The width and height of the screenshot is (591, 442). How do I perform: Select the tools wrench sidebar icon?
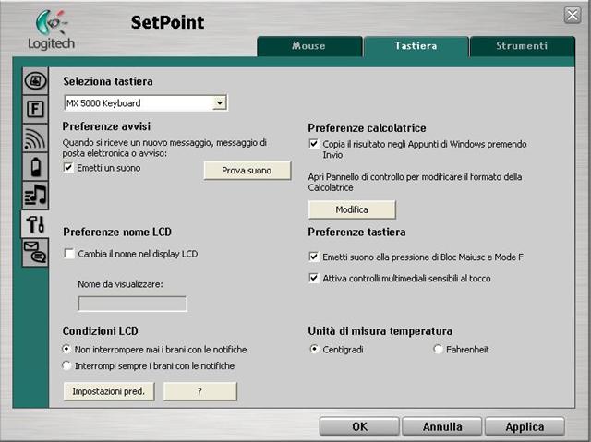pos(35,224)
